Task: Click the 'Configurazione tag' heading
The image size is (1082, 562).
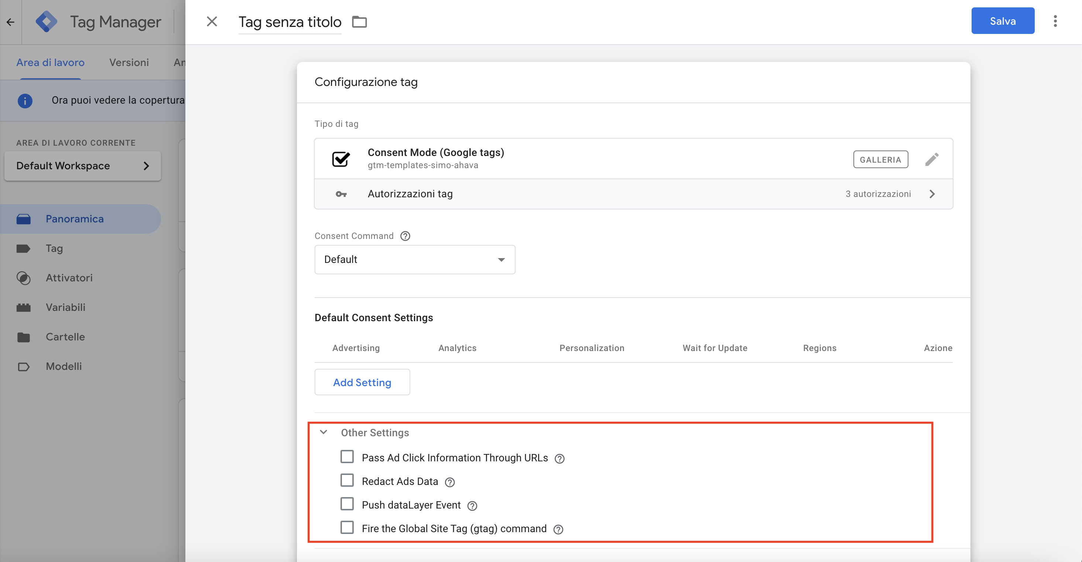Action: point(366,82)
